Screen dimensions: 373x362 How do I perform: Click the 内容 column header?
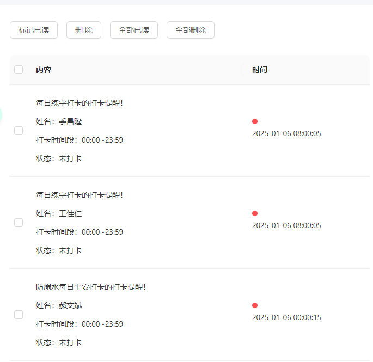[44, 70]
